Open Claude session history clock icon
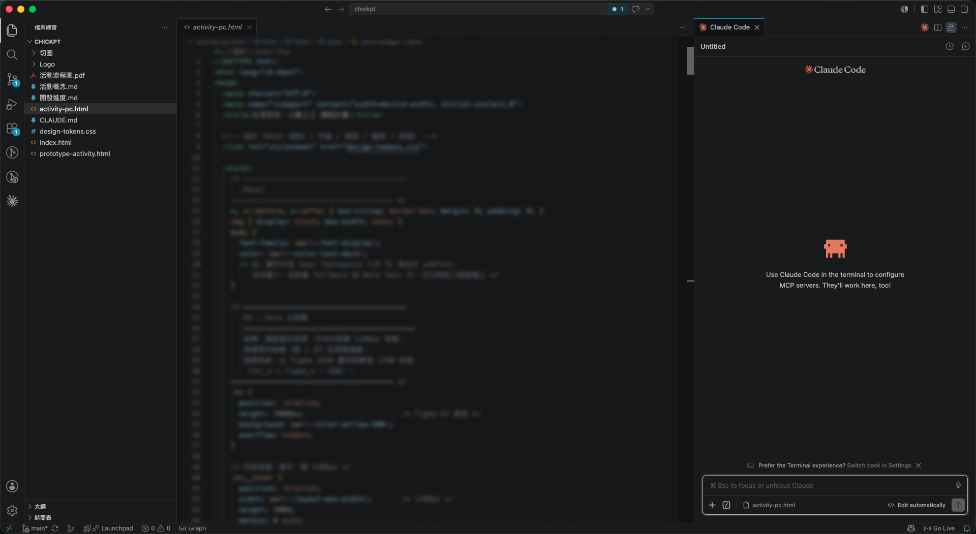976x534 pixels. coord(949,46)
